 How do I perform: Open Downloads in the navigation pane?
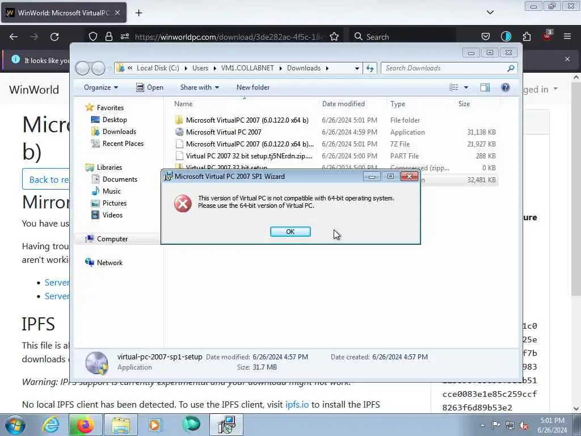pos(119,132)
